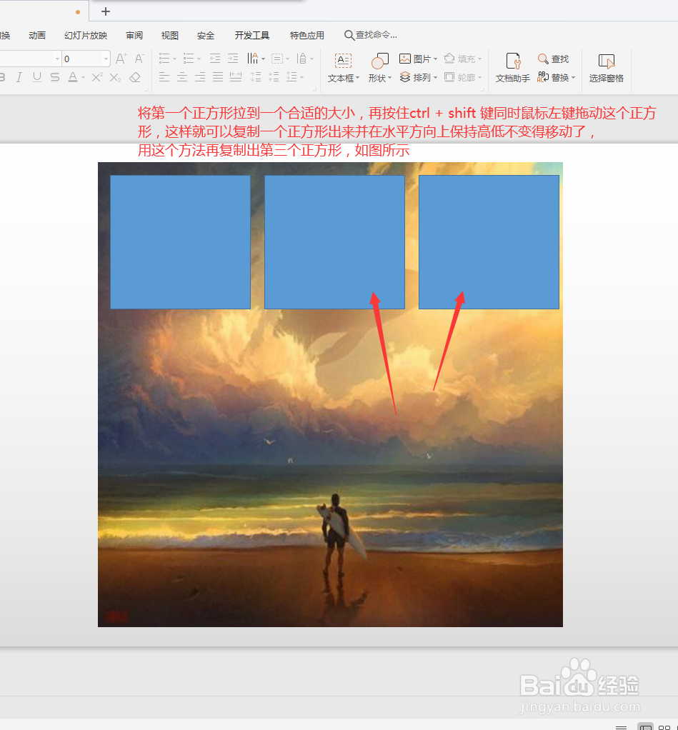Open numbered list style dropdown arrow
The height and width of the screenshot is (730, 678).
199,59
